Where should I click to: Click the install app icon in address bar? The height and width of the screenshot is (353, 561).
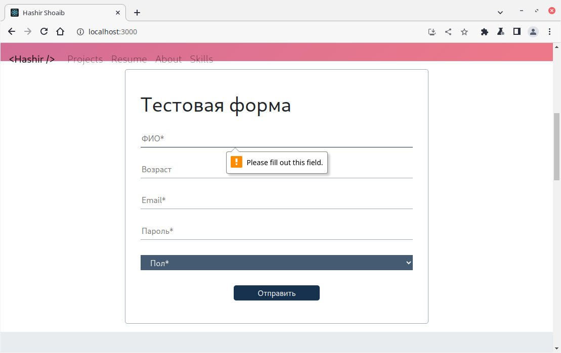(x=432, y=32)
